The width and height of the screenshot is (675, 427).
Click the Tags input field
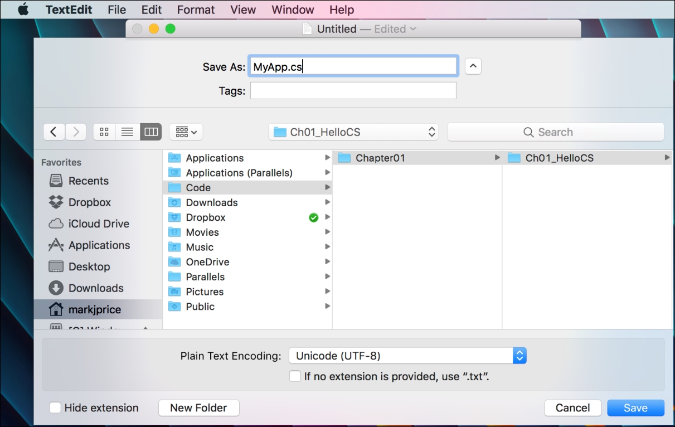click(x=353, y=91)
